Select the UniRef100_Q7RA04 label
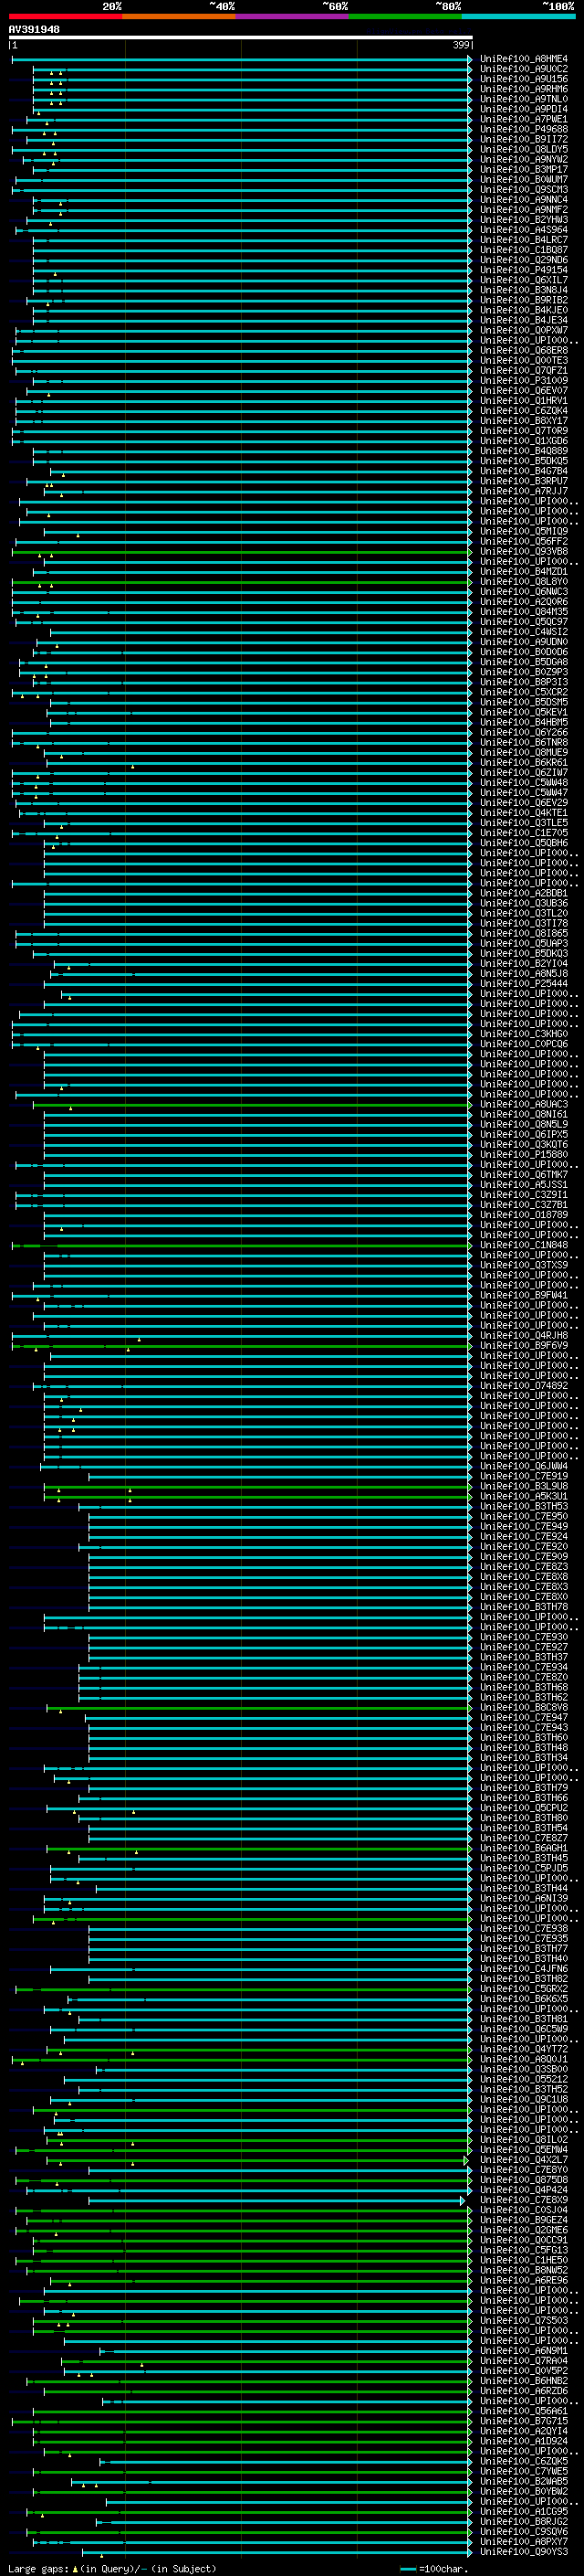 (524, 2361)
